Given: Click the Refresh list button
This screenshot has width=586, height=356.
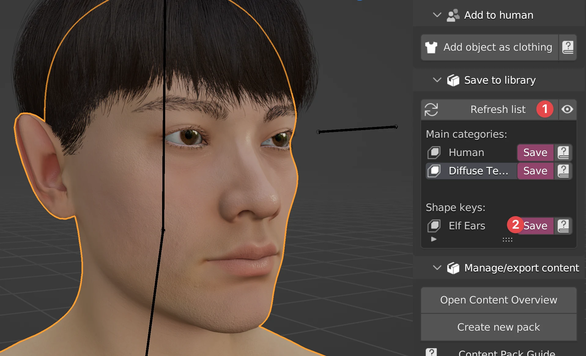Looking at the screenshot, I should point(490,109).
